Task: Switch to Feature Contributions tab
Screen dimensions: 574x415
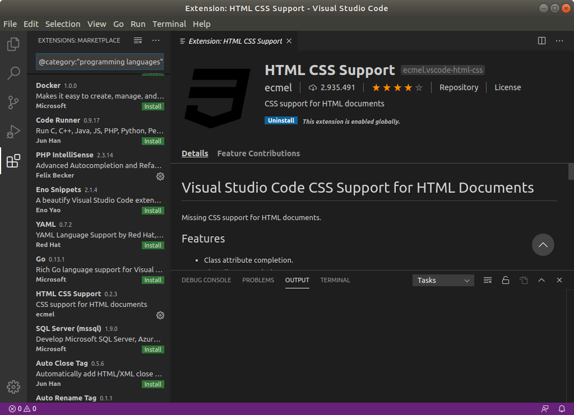Action: click(258, 153)
